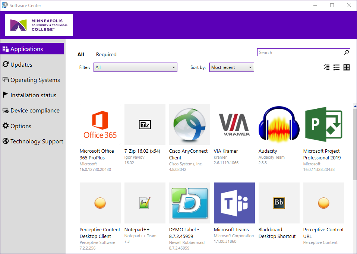
Task: Show the All applications tab
Action: tap(80, 54)
